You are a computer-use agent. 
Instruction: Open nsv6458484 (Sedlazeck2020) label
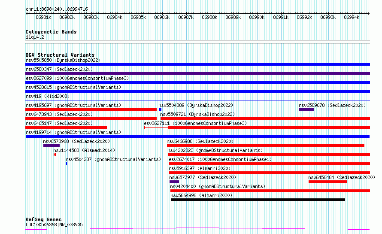coord(342,177)
